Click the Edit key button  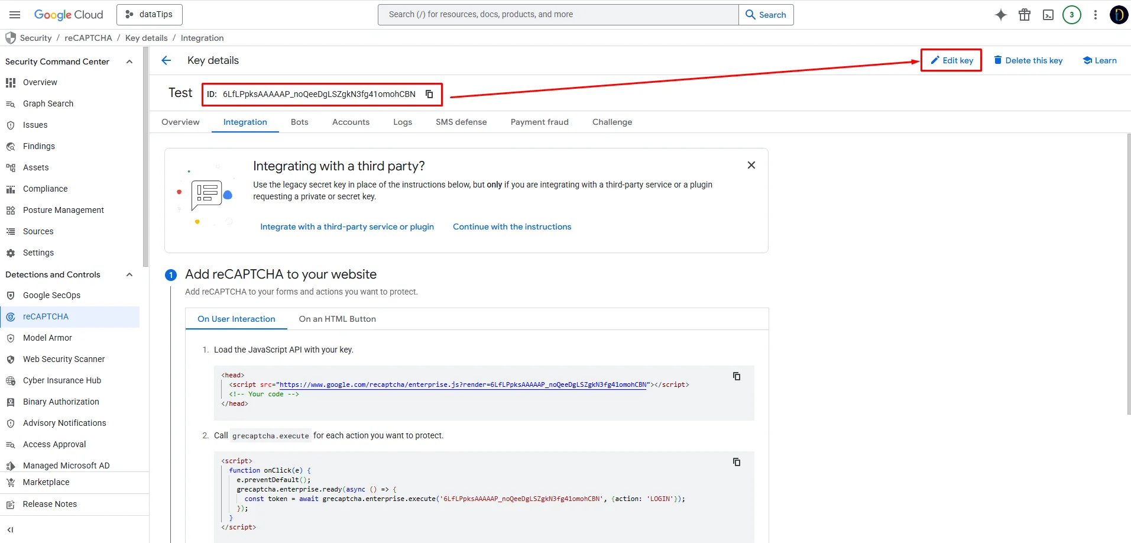[951, 60]
